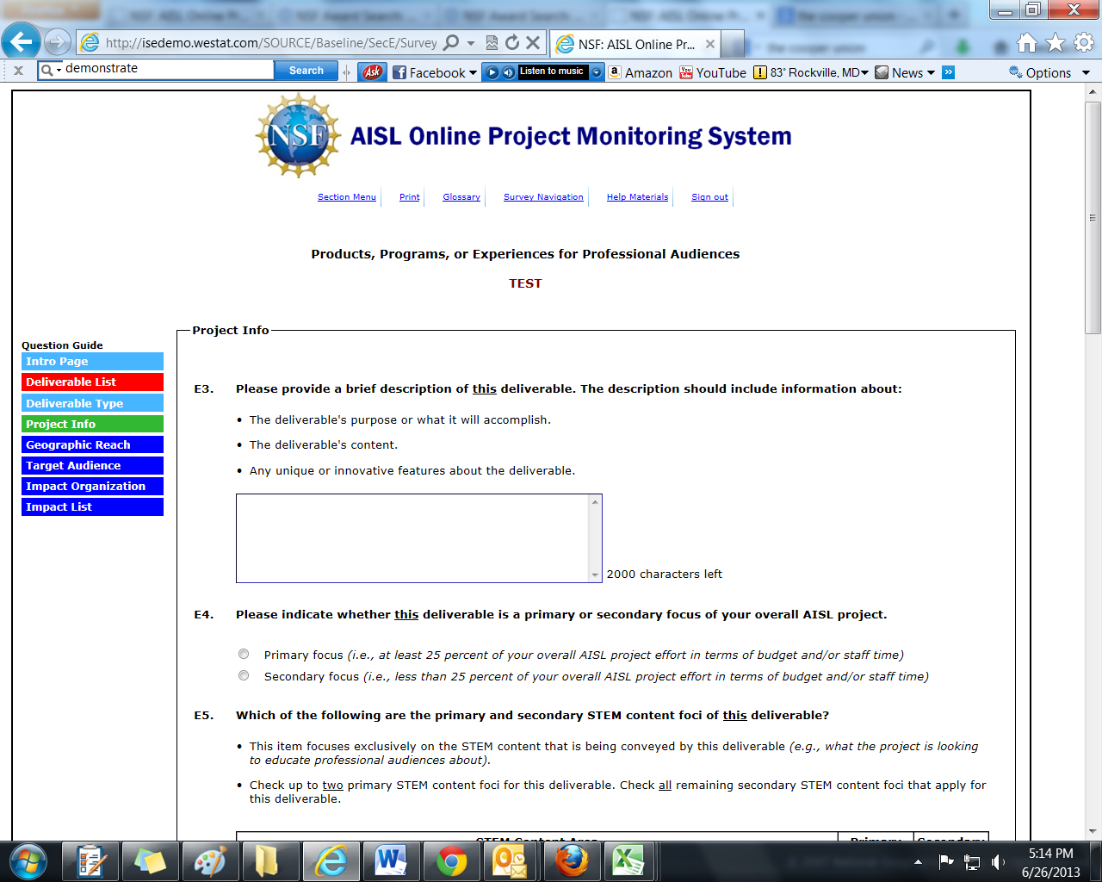Select Project Info in Question Guide
Viewport: 1102px width, 882px height.
pyautogui.click(x=92, y=424)
